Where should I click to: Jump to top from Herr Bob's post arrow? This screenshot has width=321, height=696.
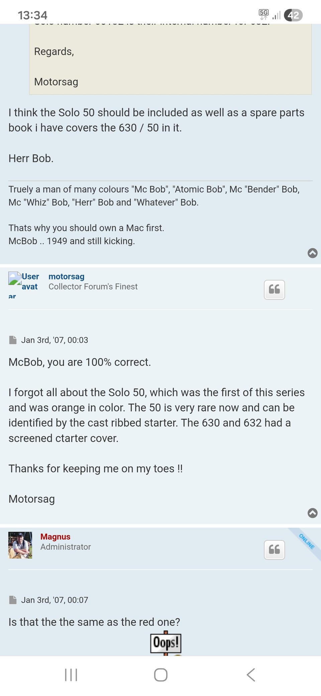[x=312, y=253]
